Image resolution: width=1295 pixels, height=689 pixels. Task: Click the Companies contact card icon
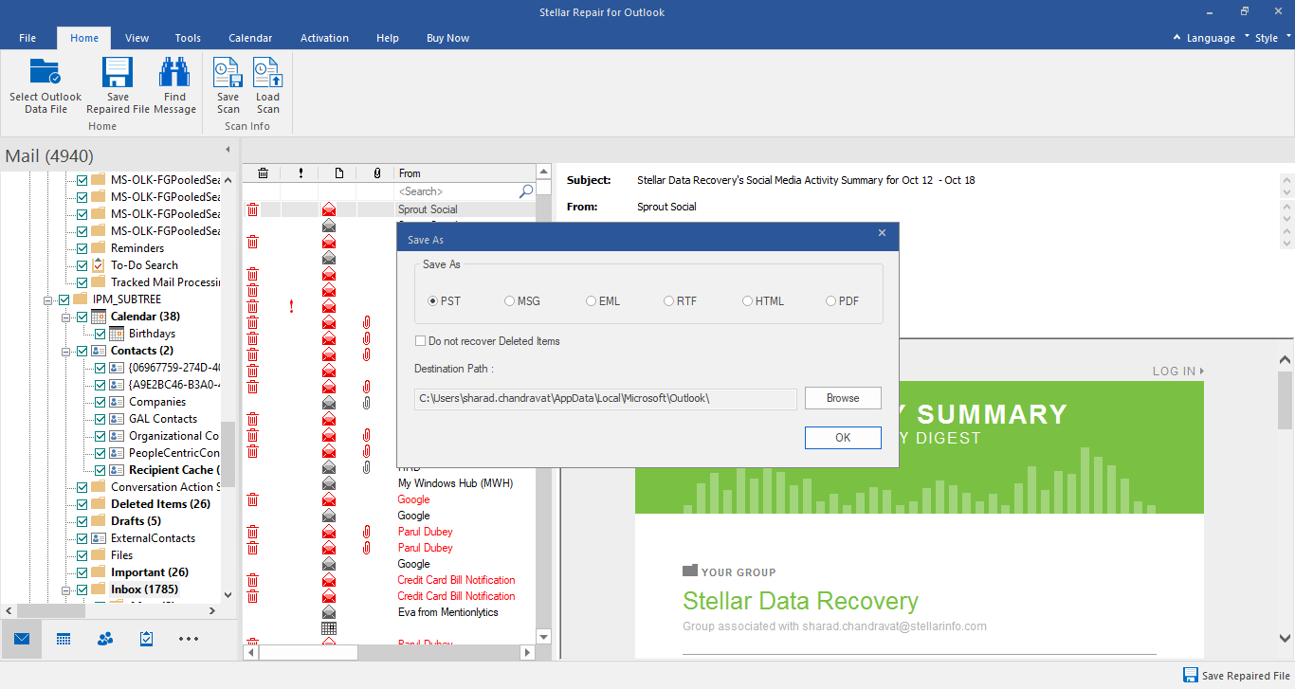(117, 402)
